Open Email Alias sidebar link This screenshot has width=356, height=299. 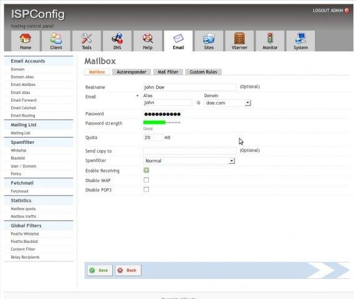pos(21,93)
